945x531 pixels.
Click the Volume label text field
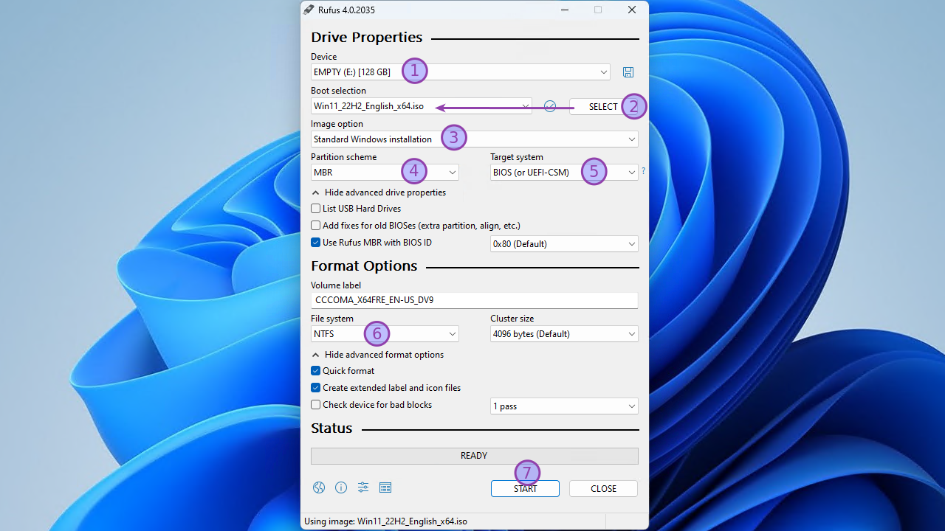[475, 300]
